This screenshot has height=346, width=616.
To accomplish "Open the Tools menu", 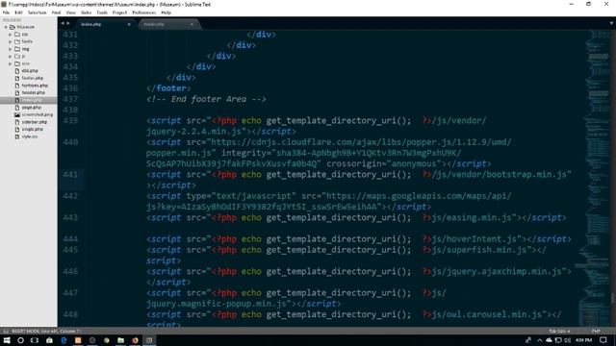I will click(x=102, y=12).
